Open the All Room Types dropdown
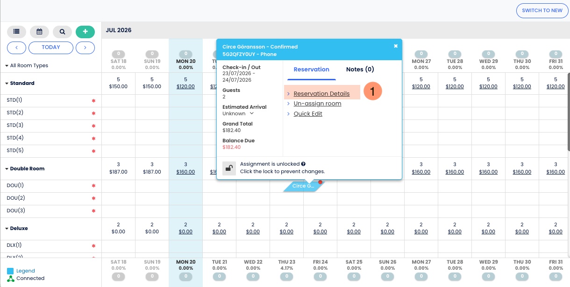Viewport: 570px width, 287px height. (27, 66)
